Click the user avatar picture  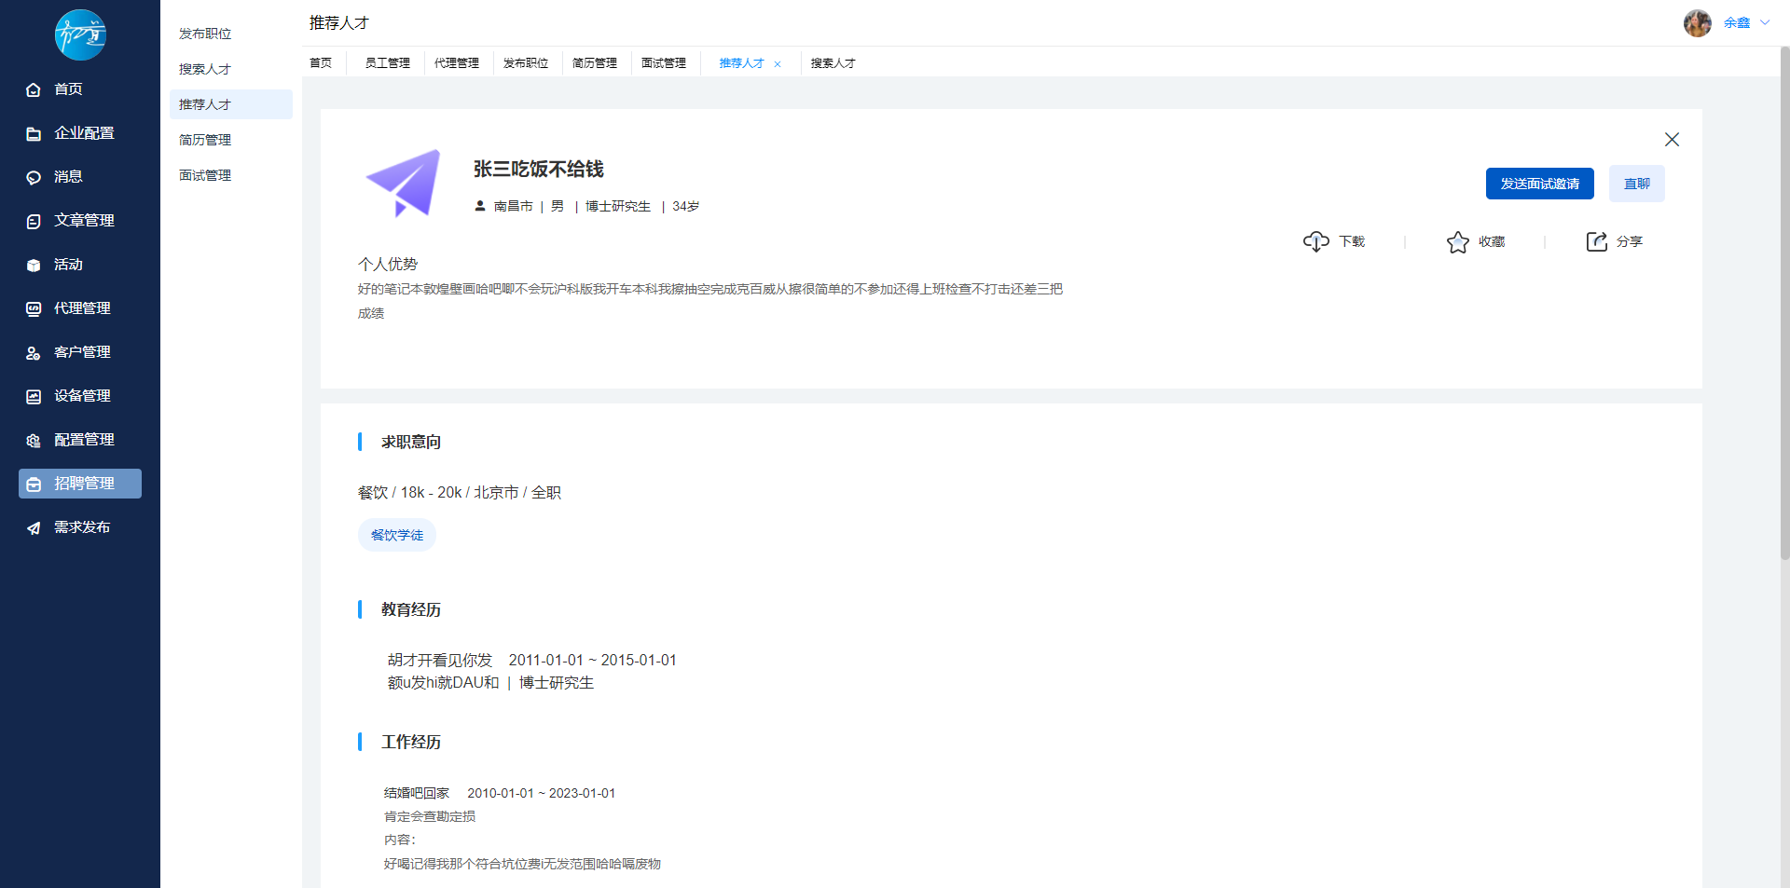(1697, 23)
